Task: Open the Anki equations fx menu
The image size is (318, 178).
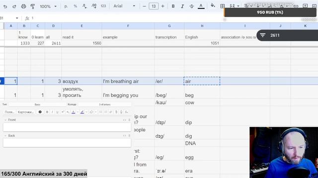Action: click(126, 112)
